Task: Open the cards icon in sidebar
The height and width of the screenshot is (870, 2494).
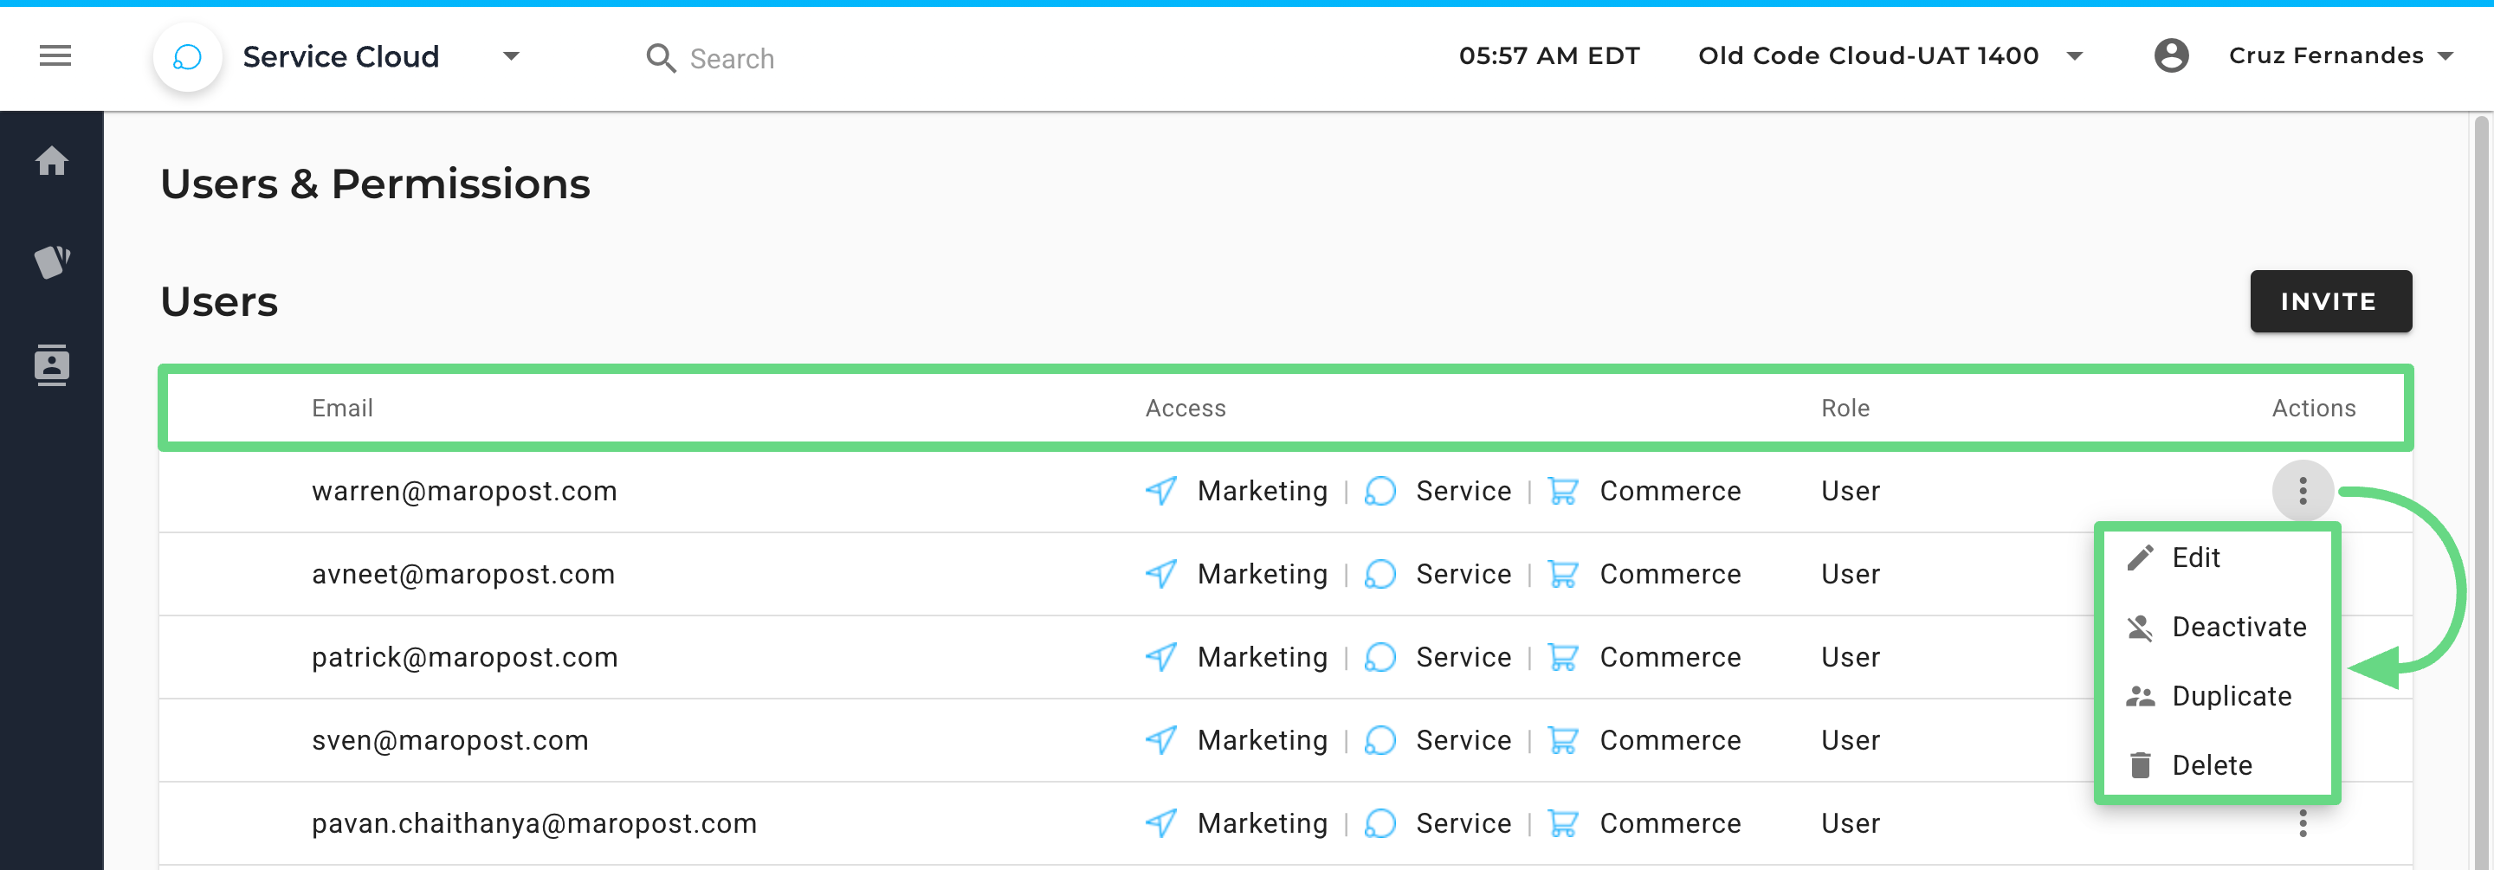Action: pyautogui.click(x=52, y=261)
